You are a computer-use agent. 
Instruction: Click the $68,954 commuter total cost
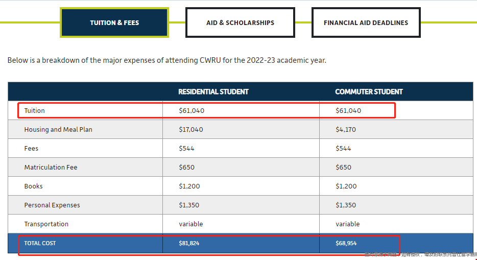[x=346, y=243]
